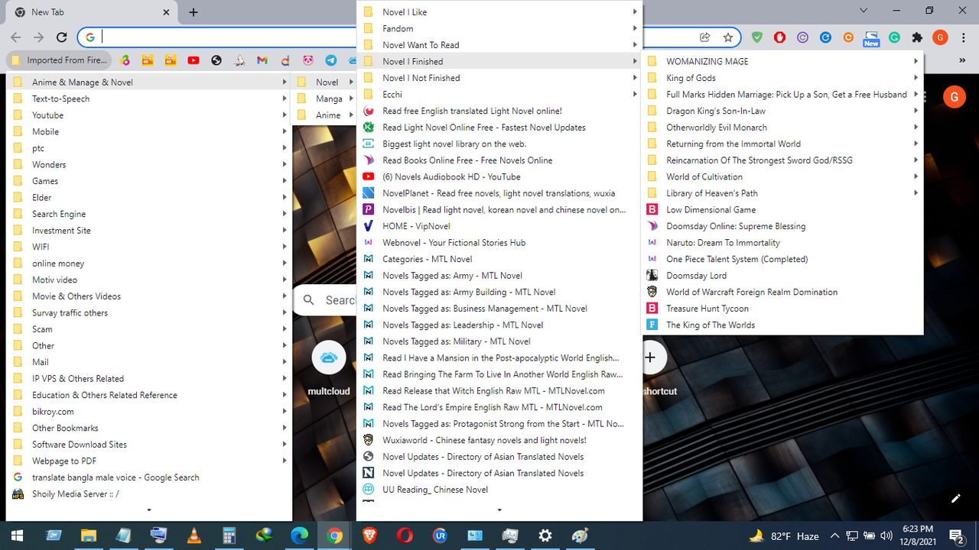Viewport: 979px width, 550px height.
Task: Open Low Dimensional Game bookmark
Action: 782,209
